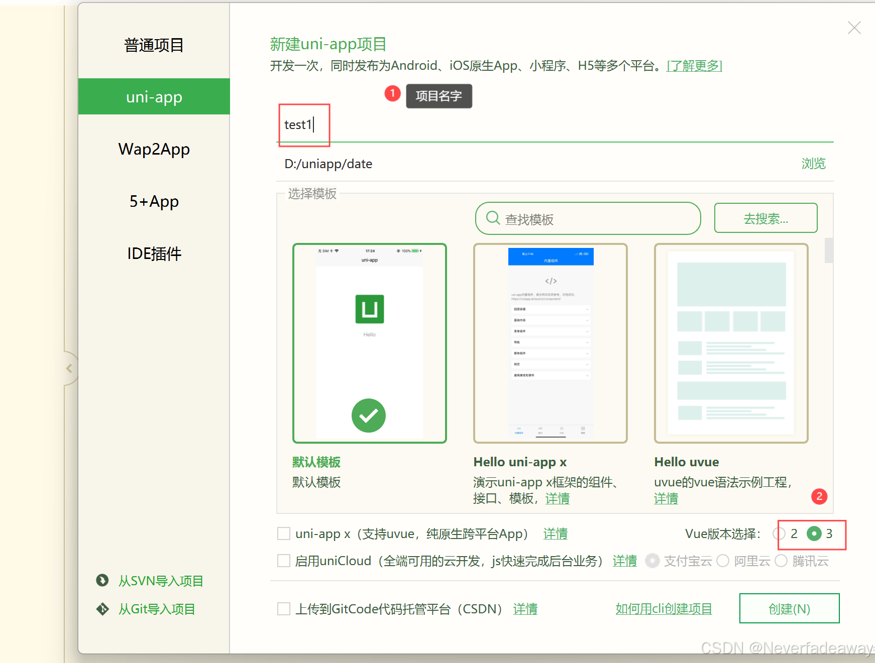The image size is (875, 663).
Task: Click the Hello uvue title text
Action: click(x=686, y=462)
